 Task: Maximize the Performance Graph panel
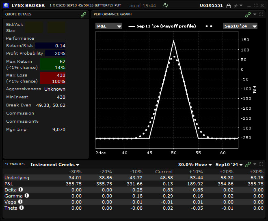tap(262, 15)
